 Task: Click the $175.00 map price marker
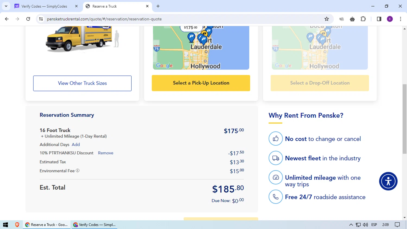(x=191, y=28)
